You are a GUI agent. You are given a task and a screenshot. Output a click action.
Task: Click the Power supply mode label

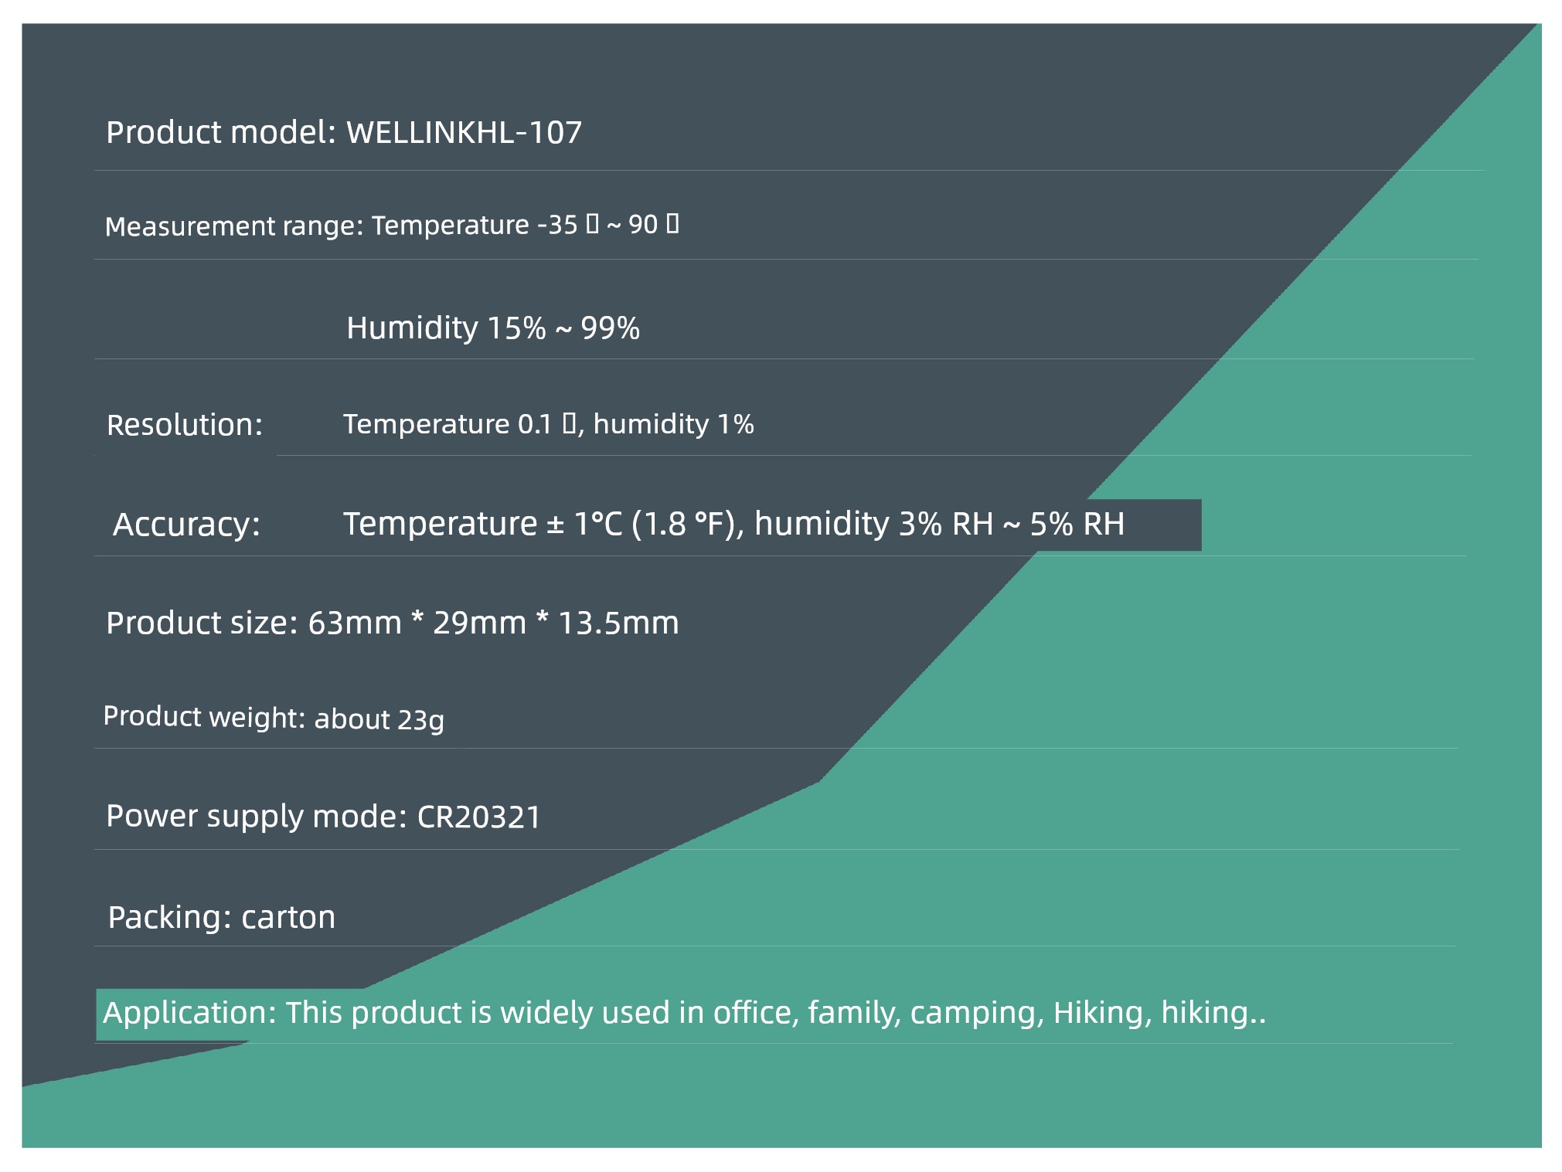tap(257, 816)
